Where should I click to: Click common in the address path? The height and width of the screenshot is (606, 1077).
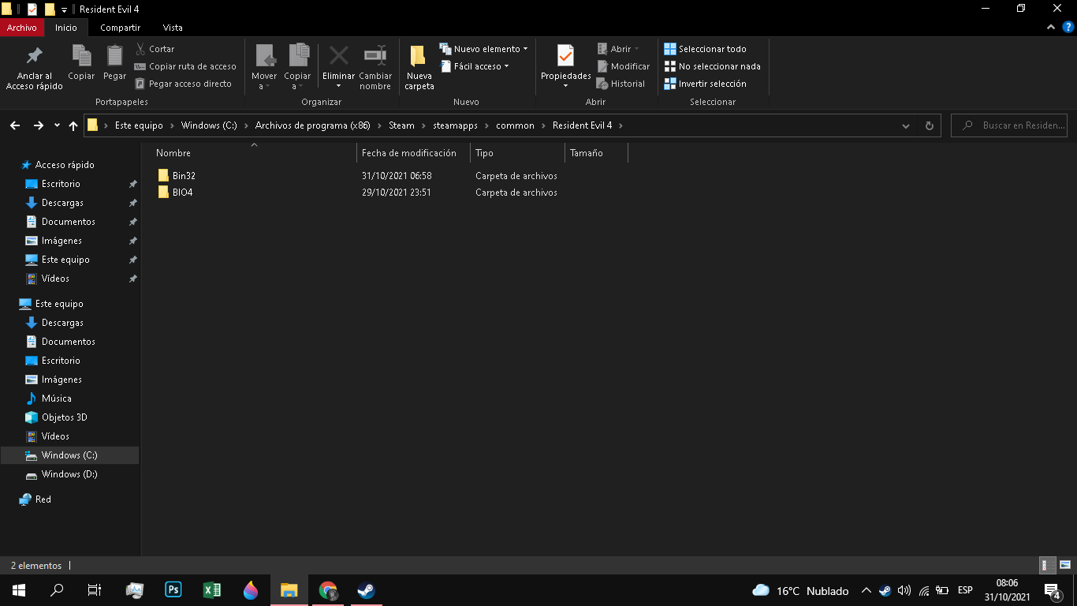(x=515, y=125)
